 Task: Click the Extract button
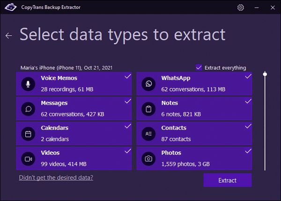[228, 180]
